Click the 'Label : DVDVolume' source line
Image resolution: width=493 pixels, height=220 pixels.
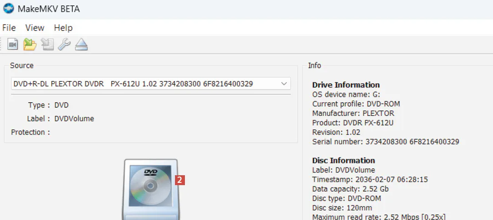[60, 119]
